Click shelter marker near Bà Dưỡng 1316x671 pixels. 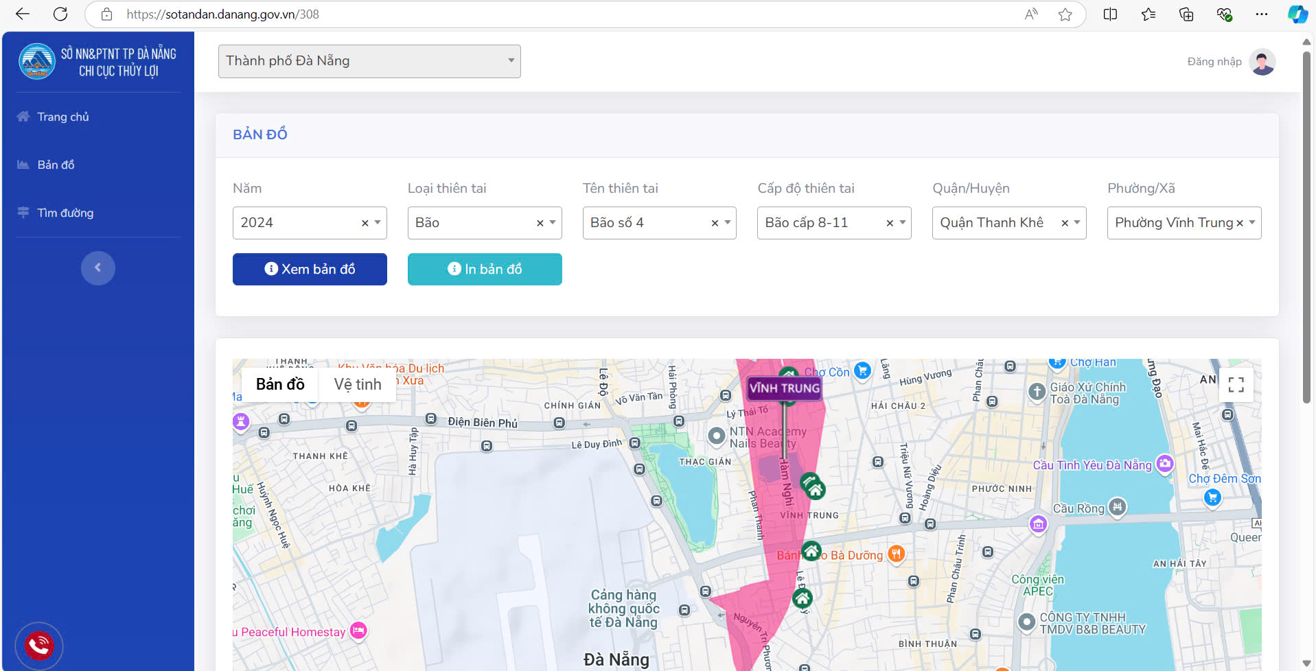point(811,550)
